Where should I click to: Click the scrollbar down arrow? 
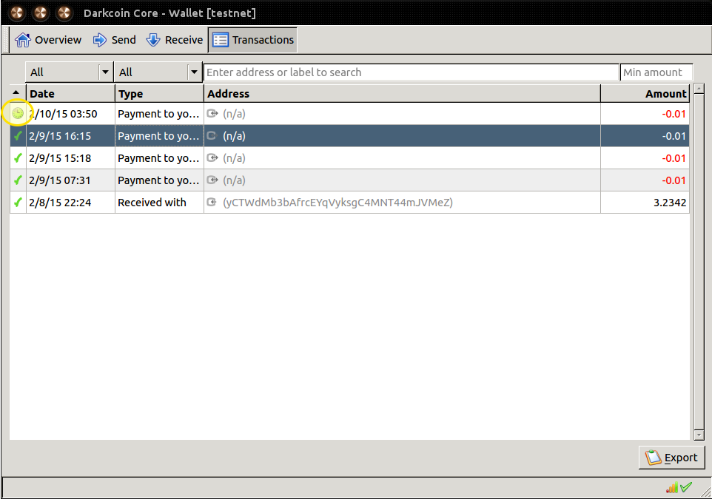pos(699,435)
